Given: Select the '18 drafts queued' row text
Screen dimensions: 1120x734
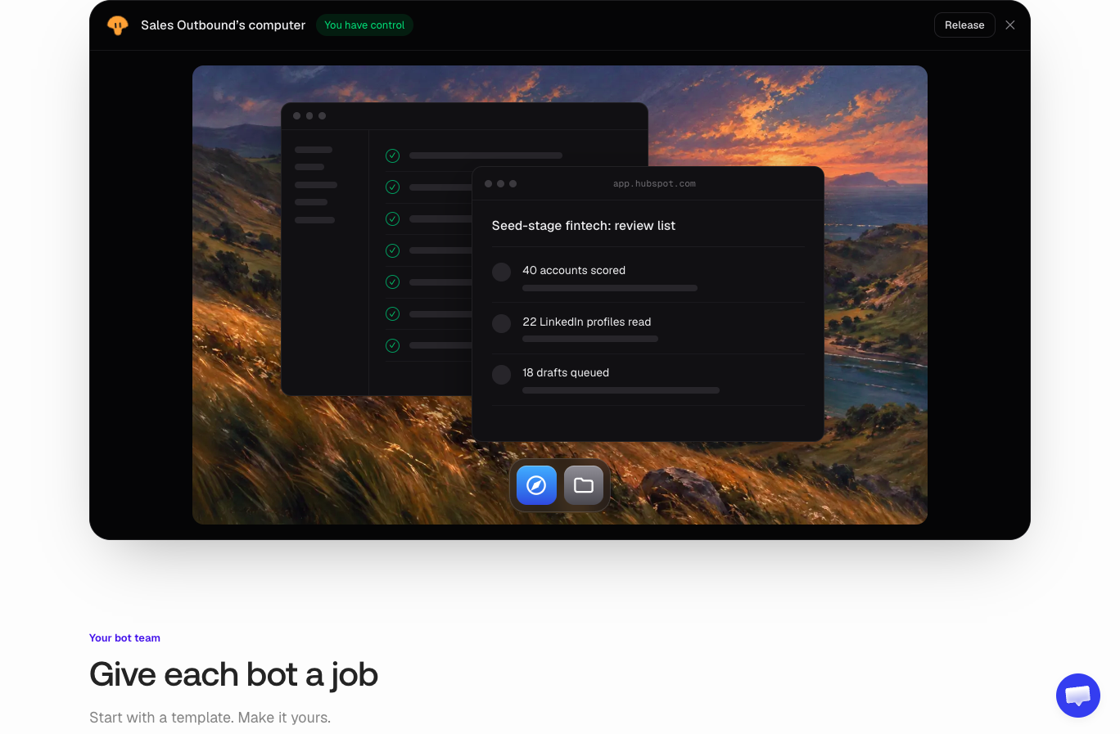Looking at the screenshot, I should tap(566, 373).
